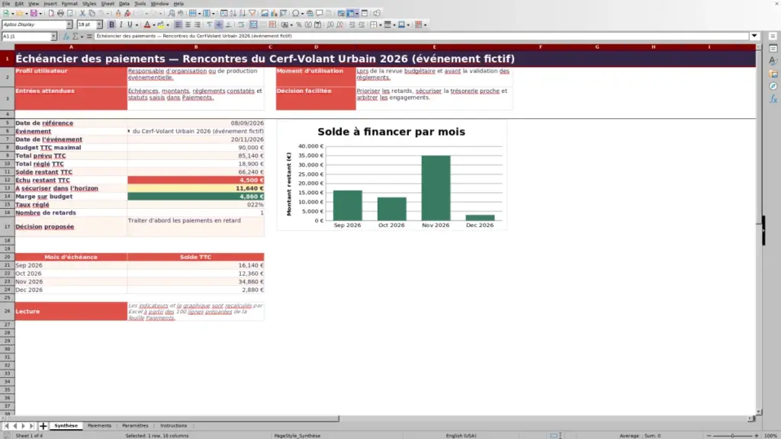Viewport: 781px width, 439px height.
Task: Click the Format as Percent icon
Action: (299, 25)
